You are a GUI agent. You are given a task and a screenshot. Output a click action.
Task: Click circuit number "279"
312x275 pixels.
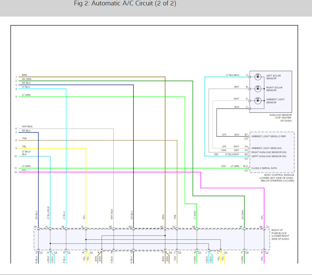coord(224,134)
